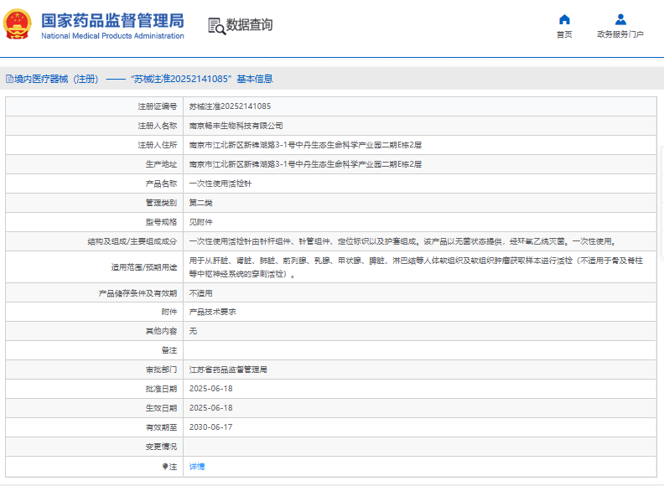Click the 首页 house icon
Image resolution: width=664 pixels, height=486 pixels.
(564, 19)
